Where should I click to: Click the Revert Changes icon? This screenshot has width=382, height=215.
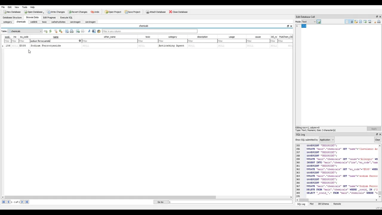click(70, 12)
